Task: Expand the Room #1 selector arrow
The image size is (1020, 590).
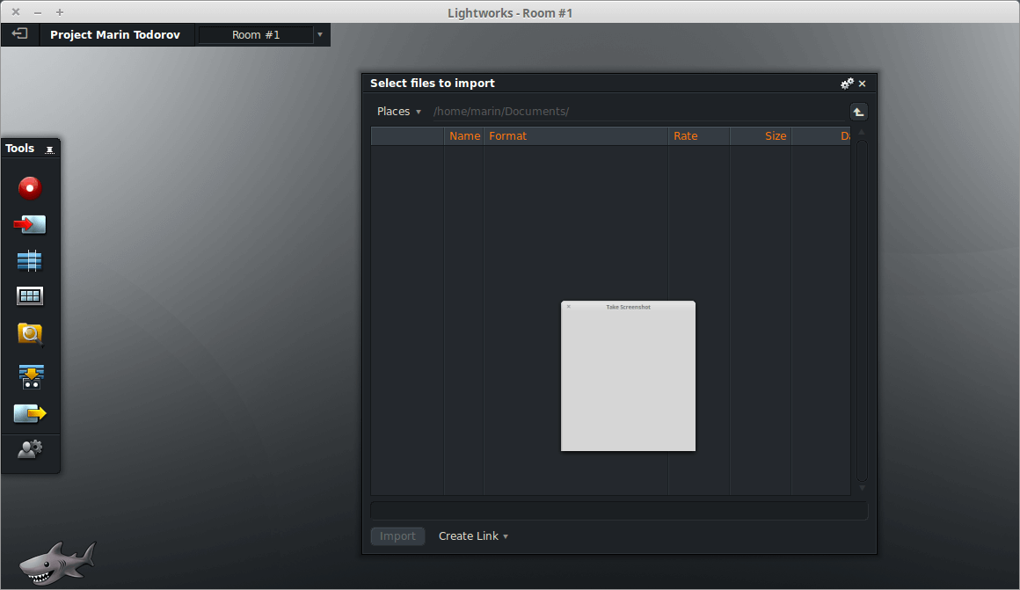Action: point(320,35)
